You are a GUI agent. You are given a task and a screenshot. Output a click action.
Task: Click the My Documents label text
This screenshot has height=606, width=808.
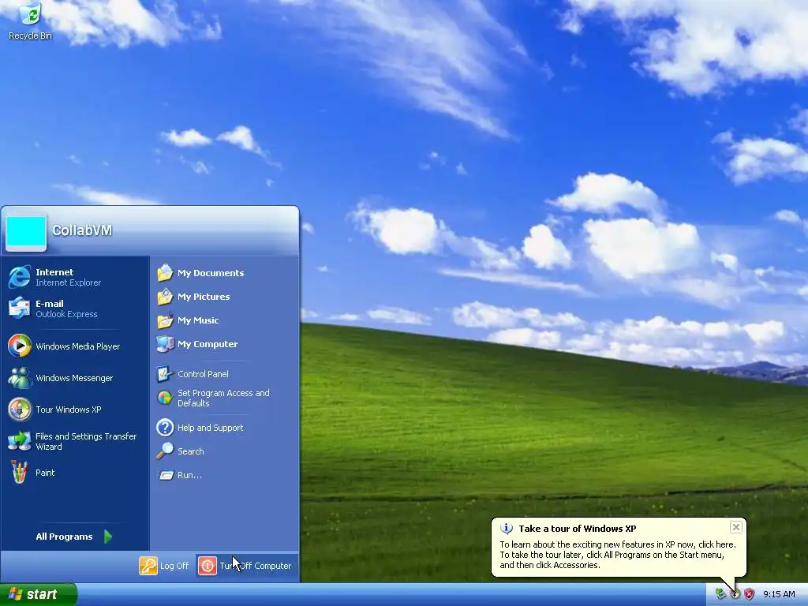pos(211,272)
